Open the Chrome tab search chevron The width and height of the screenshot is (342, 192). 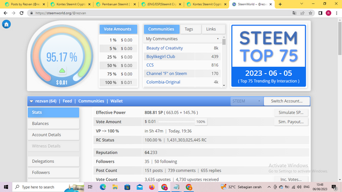(x=301, y=4)
